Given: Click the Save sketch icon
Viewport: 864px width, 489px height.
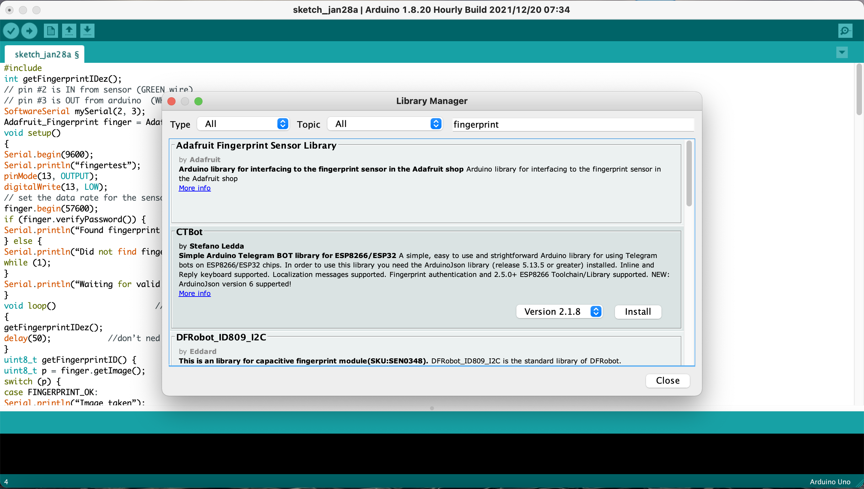Looking at the screenshot, I should (87, 31).
